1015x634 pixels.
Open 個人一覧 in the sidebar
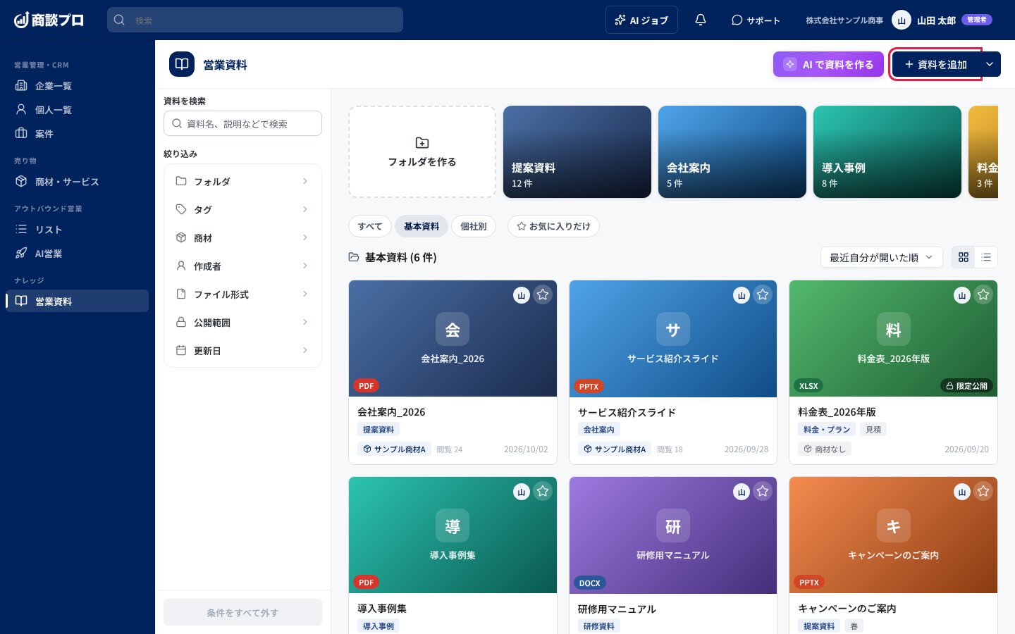point(78,110)
